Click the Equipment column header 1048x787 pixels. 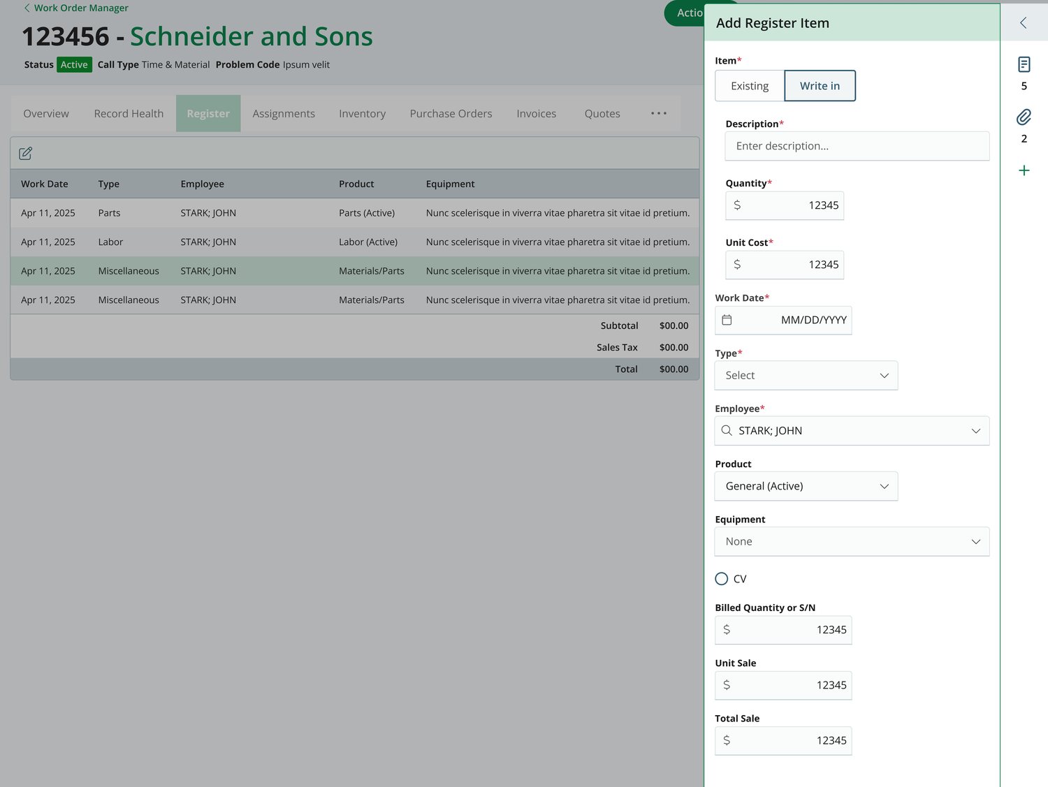(x=451, y=184)
